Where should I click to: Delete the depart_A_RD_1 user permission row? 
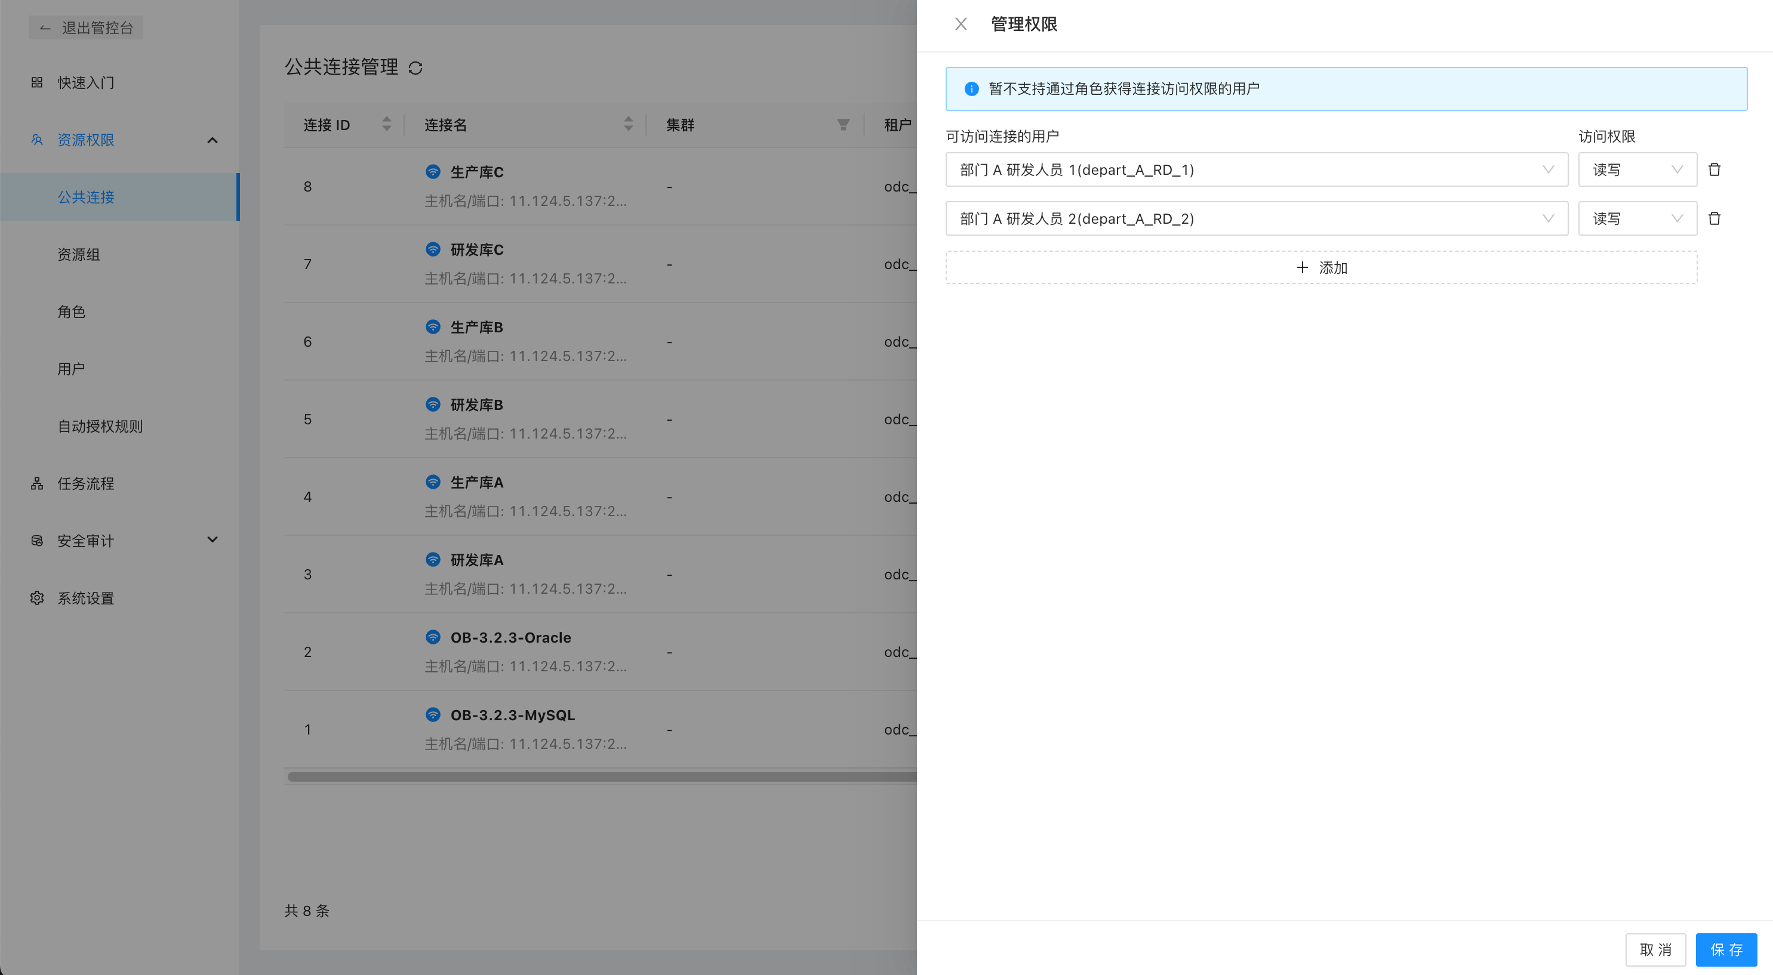point(1714,169)
